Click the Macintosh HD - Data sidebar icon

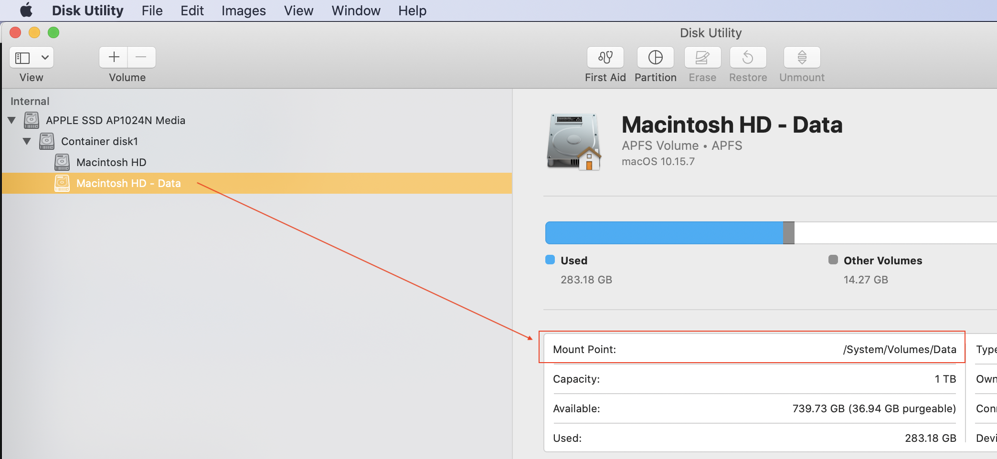pos(62,183)
